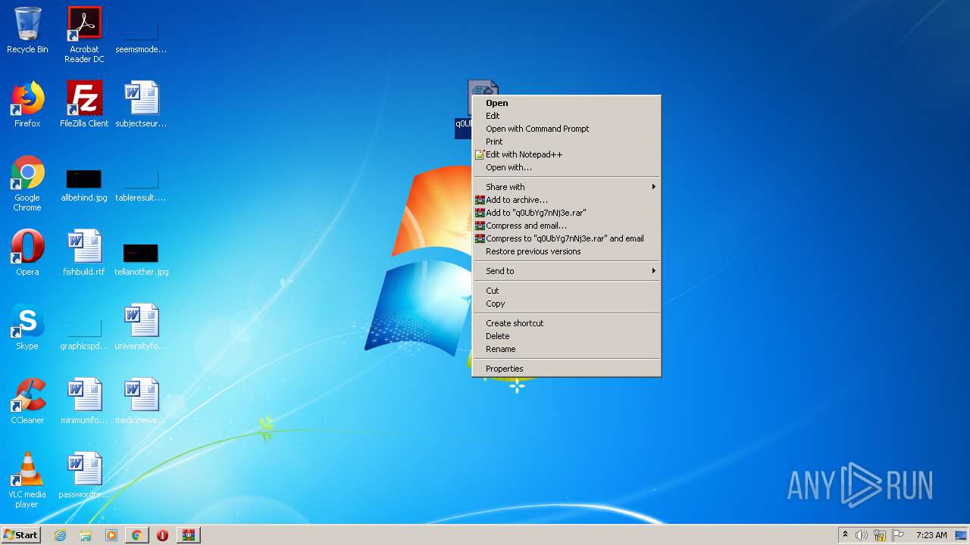970x545 pixels.
Task: Launch Google Chrome desktop shortcut
Action: click(27, 183)
